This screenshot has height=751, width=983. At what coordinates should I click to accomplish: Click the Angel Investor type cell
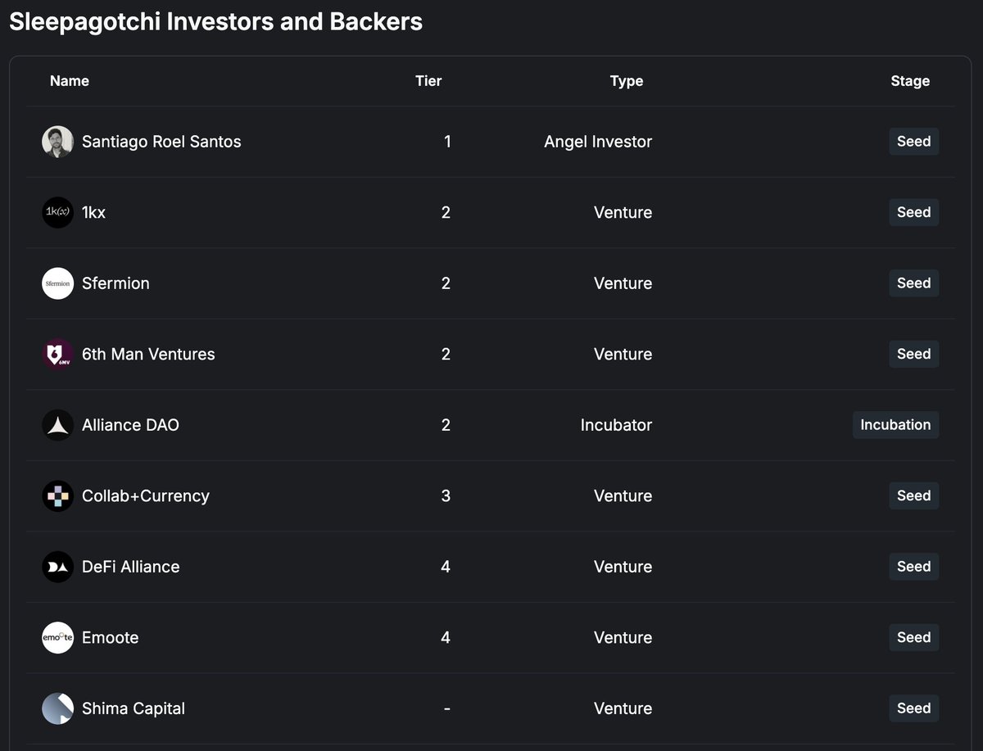598,142
